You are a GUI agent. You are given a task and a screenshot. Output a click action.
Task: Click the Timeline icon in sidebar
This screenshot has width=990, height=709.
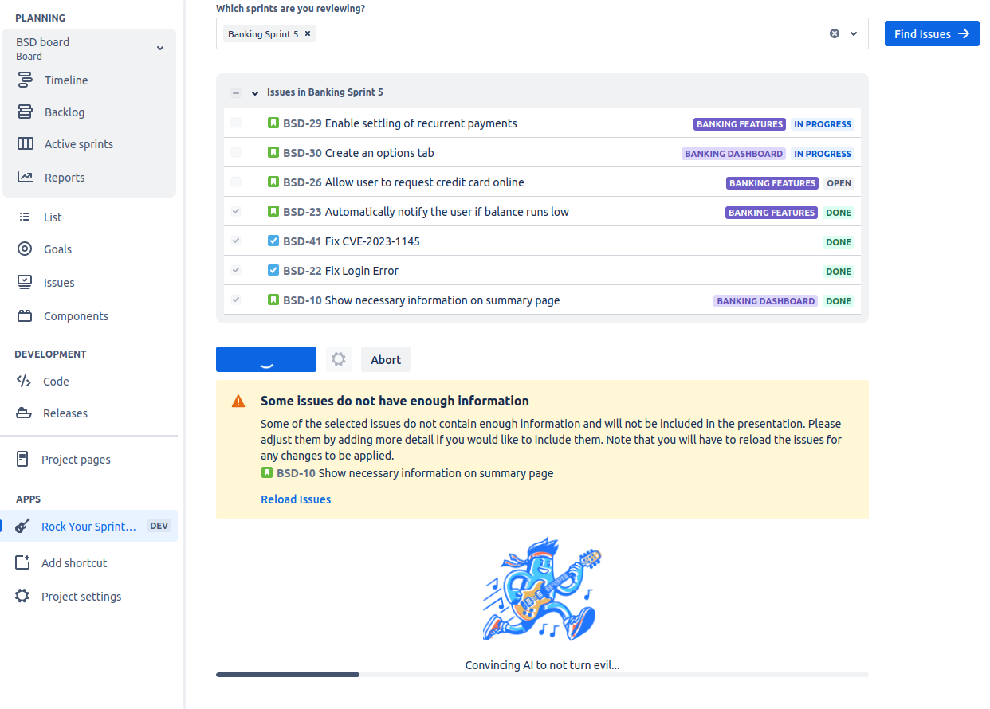click(x=26, y=80)
